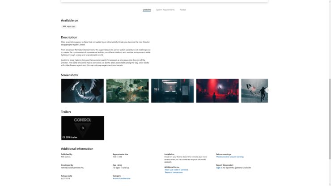This screenshot has height=186, width=331.
Task: Click the page vertical scrollbar thumb
Action: coord(330,118)
